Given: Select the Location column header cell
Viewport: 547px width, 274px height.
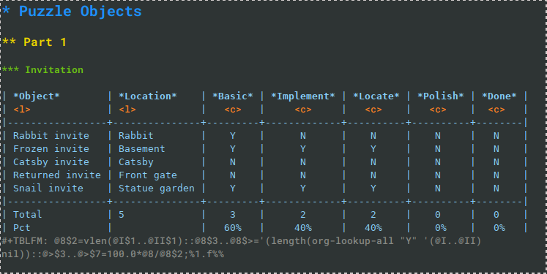Looking at the screenshot, I should (x=148, y=96).
